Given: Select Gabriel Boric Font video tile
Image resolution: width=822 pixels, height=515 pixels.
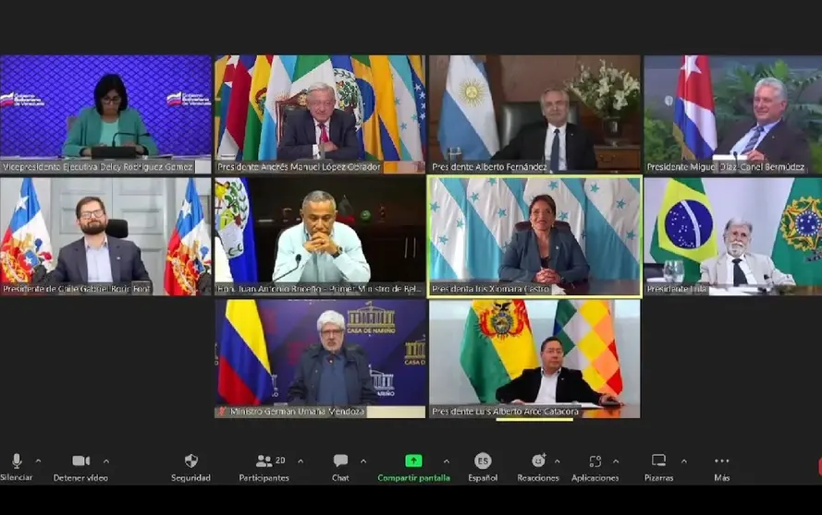Looking at the screenshot, I should click(x=105, y=236).
